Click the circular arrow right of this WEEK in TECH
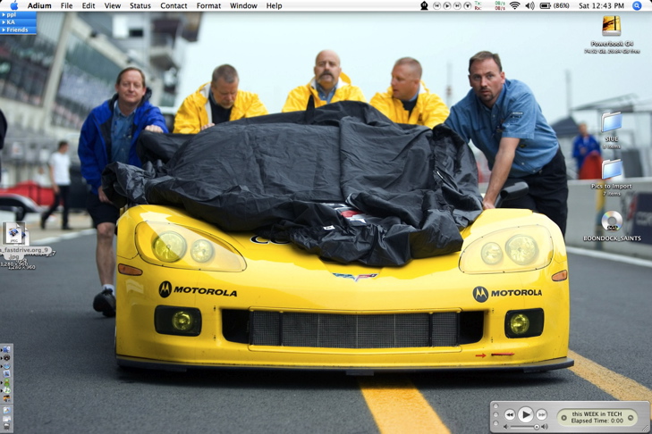Image resolution: width=652 pixels, height=434 pixels. [631, 418]
